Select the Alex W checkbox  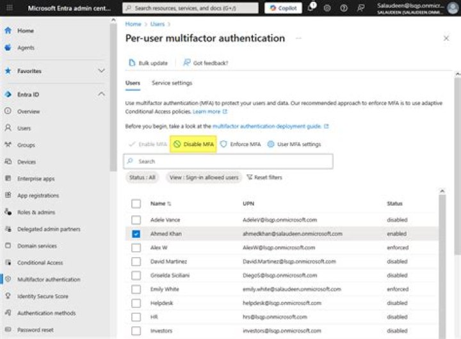click(x=136, y=247)
